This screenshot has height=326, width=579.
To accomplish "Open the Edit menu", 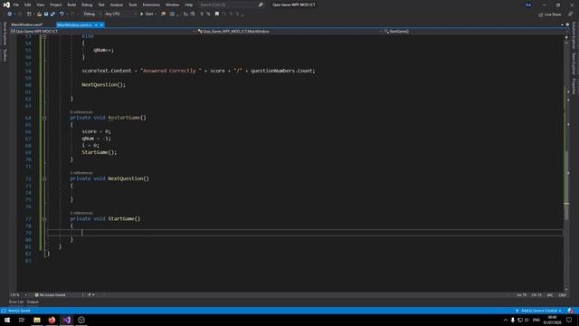I will (x=28, y=5).
